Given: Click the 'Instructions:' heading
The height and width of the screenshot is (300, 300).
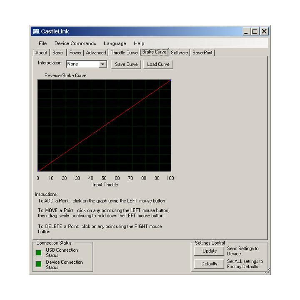Looking at the screenshot, I should (x=46, y=195).
